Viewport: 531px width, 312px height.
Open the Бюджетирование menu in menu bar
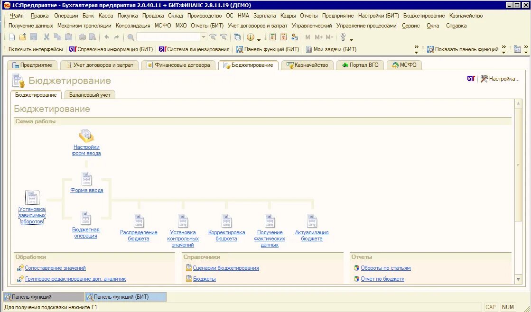424,16
